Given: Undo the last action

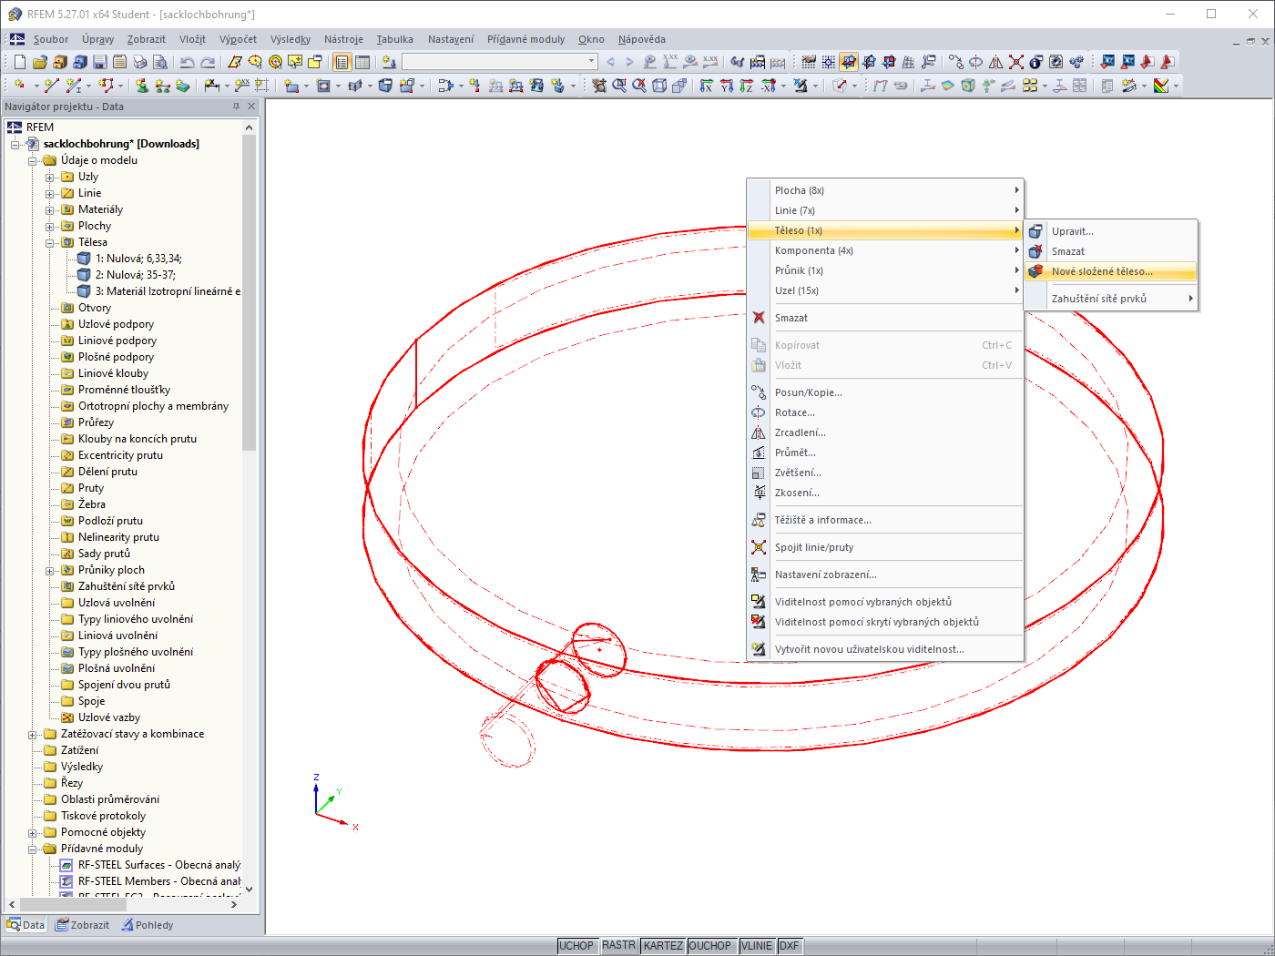Looking at the screenshot, I should point(187,62).
